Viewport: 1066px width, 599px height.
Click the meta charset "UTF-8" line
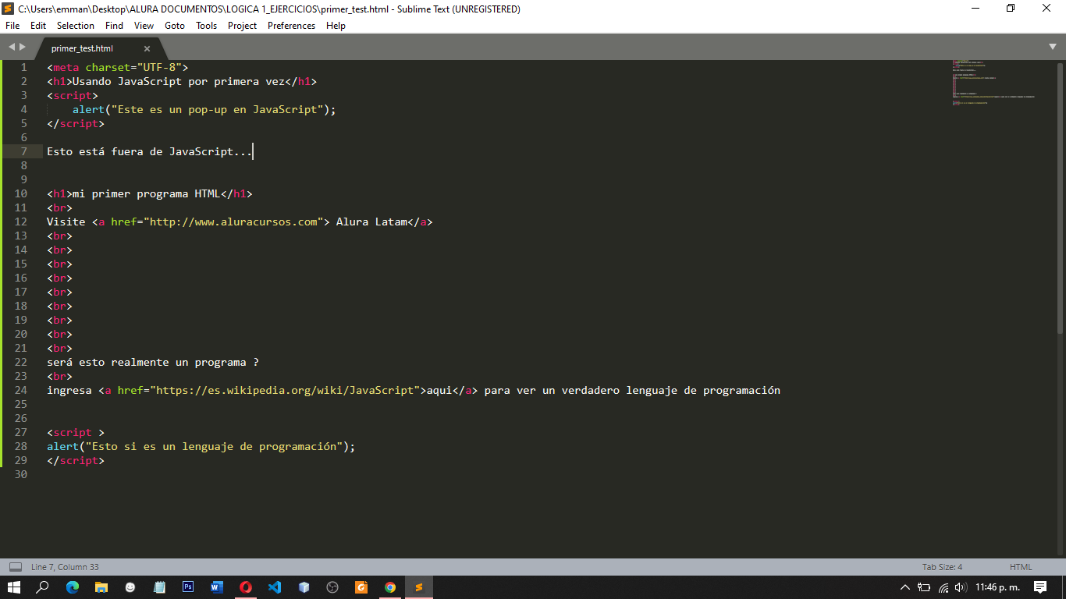click(x=118, y=67)
